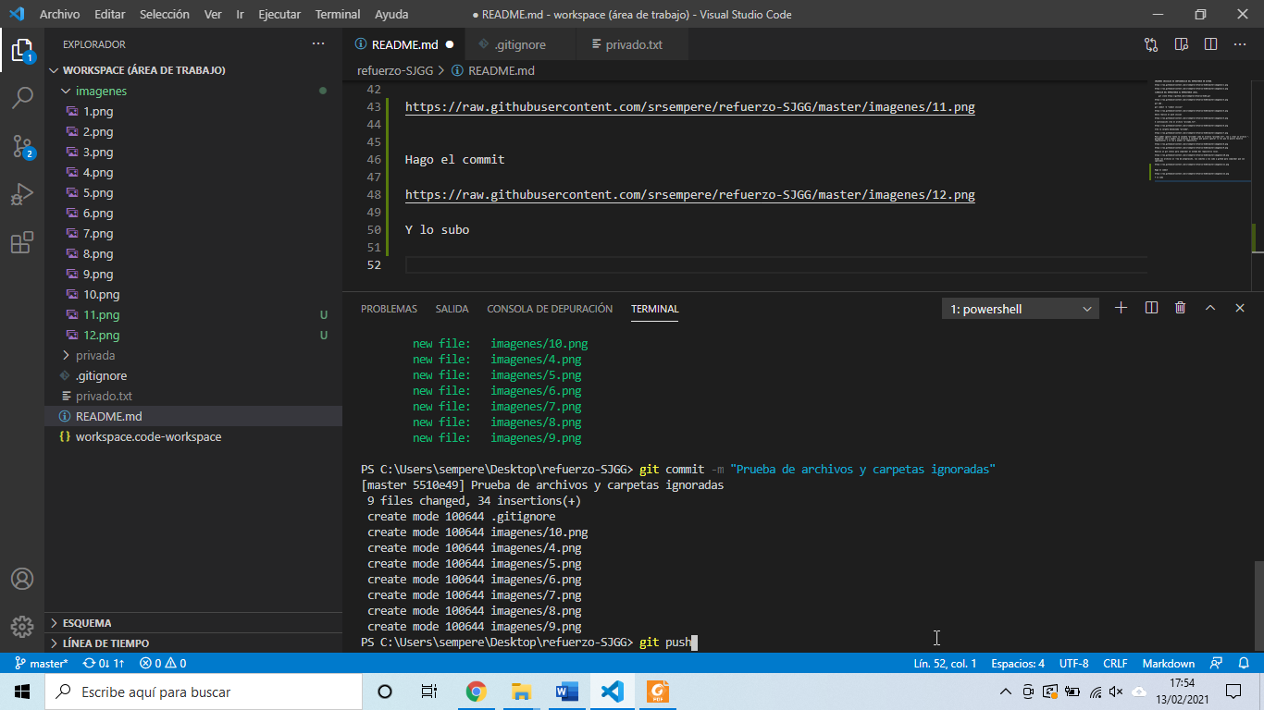Open the Explorer view in activity bar

tap(22, 50)
